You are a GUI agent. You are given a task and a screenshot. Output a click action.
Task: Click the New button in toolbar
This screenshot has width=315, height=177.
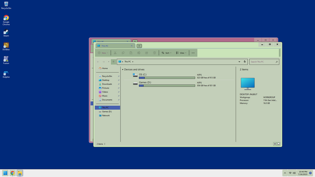[x=103, y=53]
